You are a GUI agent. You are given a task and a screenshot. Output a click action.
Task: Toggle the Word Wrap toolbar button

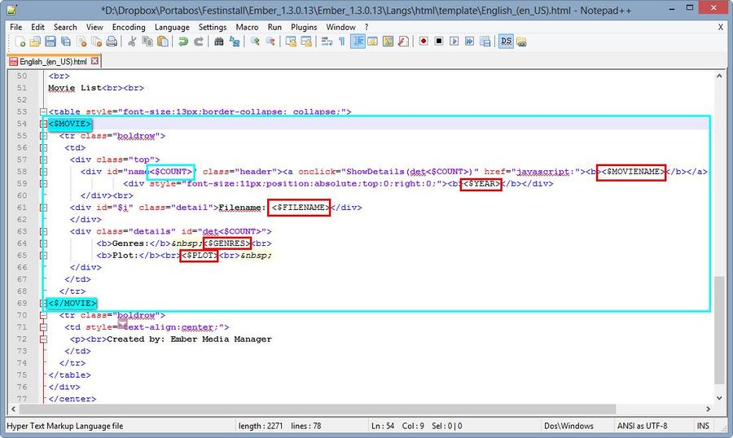point(327,42)
